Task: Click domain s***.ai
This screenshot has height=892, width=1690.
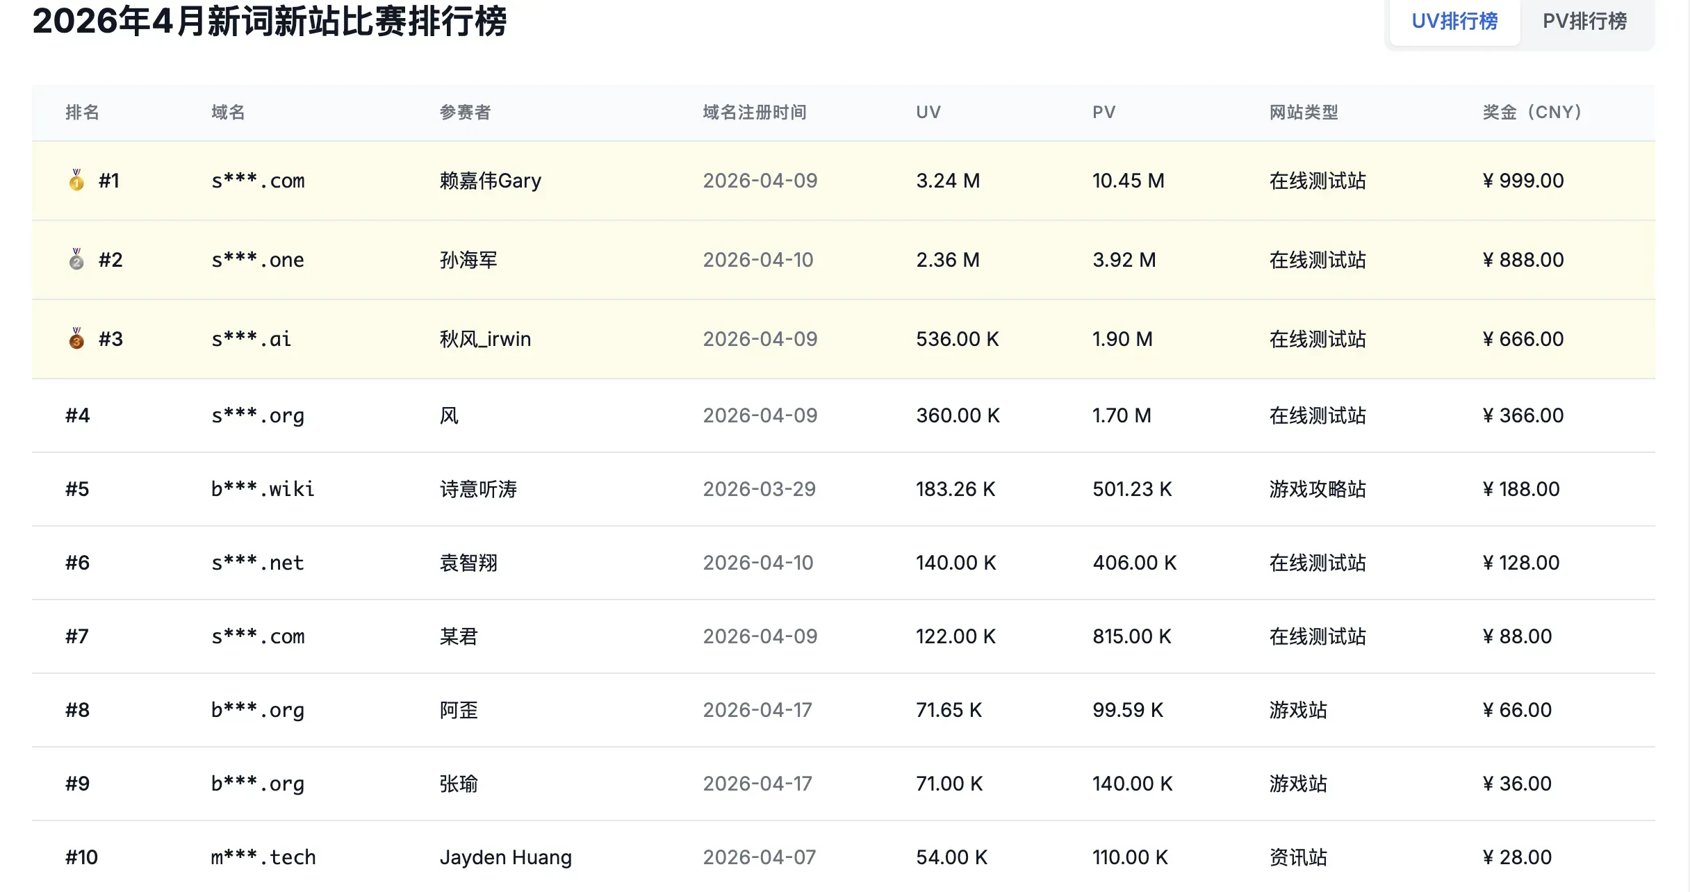Action: coord(251,339)
